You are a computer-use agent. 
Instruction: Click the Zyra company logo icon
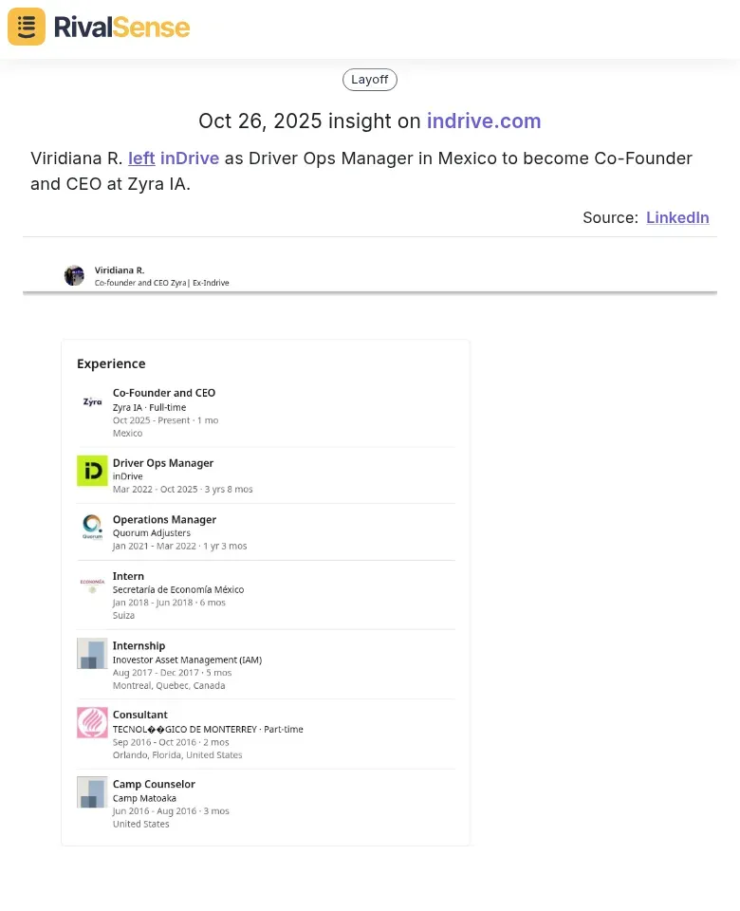tap(92, 401)
